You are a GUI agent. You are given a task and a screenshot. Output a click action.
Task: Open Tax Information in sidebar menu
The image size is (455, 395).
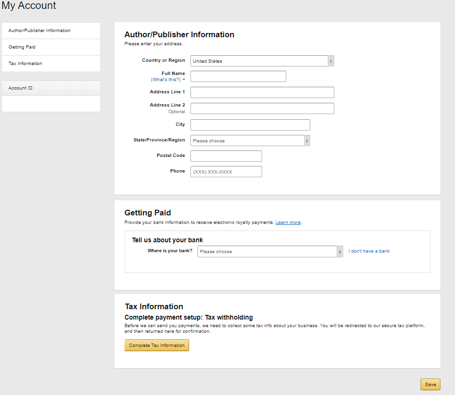(x=25, y=64)
